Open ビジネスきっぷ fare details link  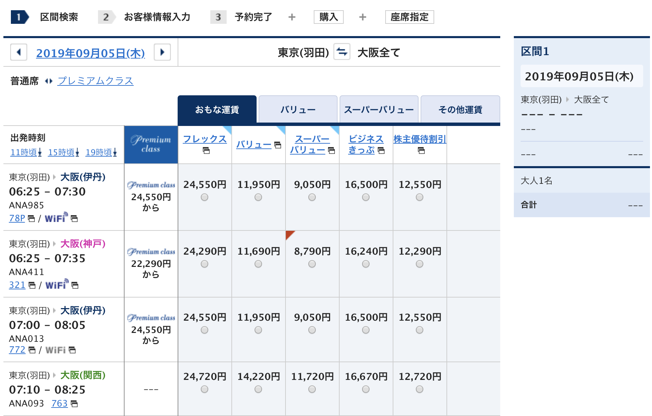(x=366, y=144)
